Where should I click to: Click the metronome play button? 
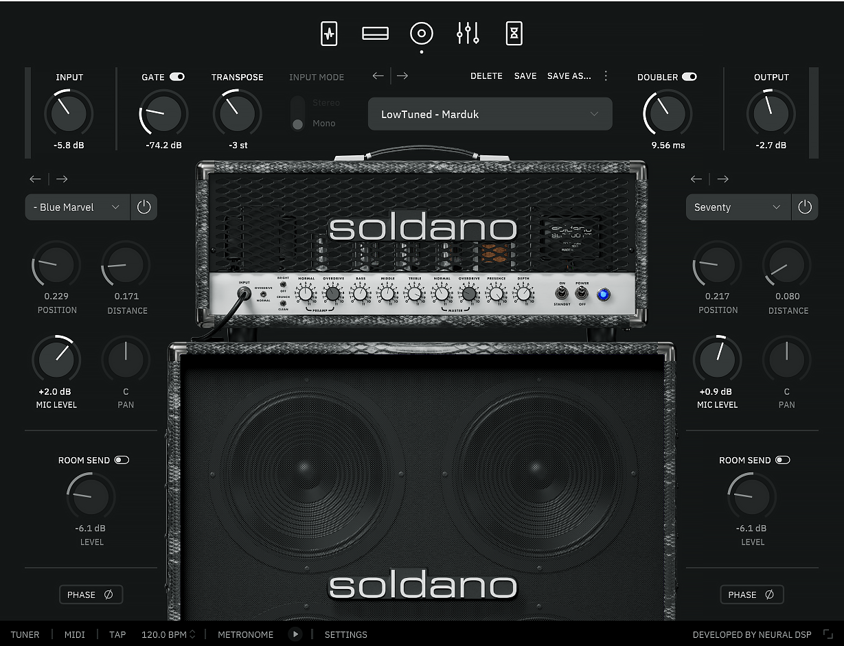(x=295, y=634)
